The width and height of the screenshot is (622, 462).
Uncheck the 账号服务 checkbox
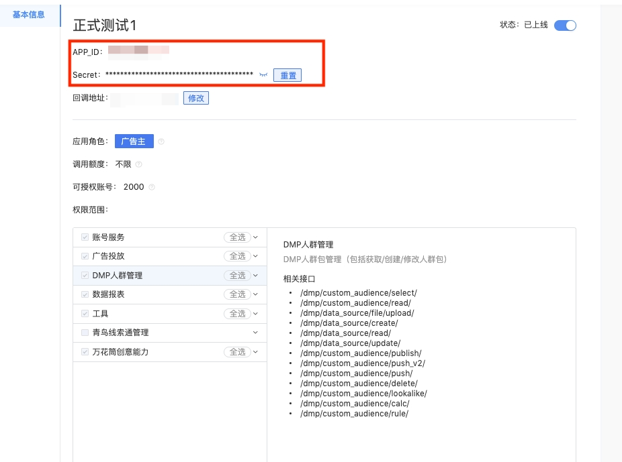(85, 237)
